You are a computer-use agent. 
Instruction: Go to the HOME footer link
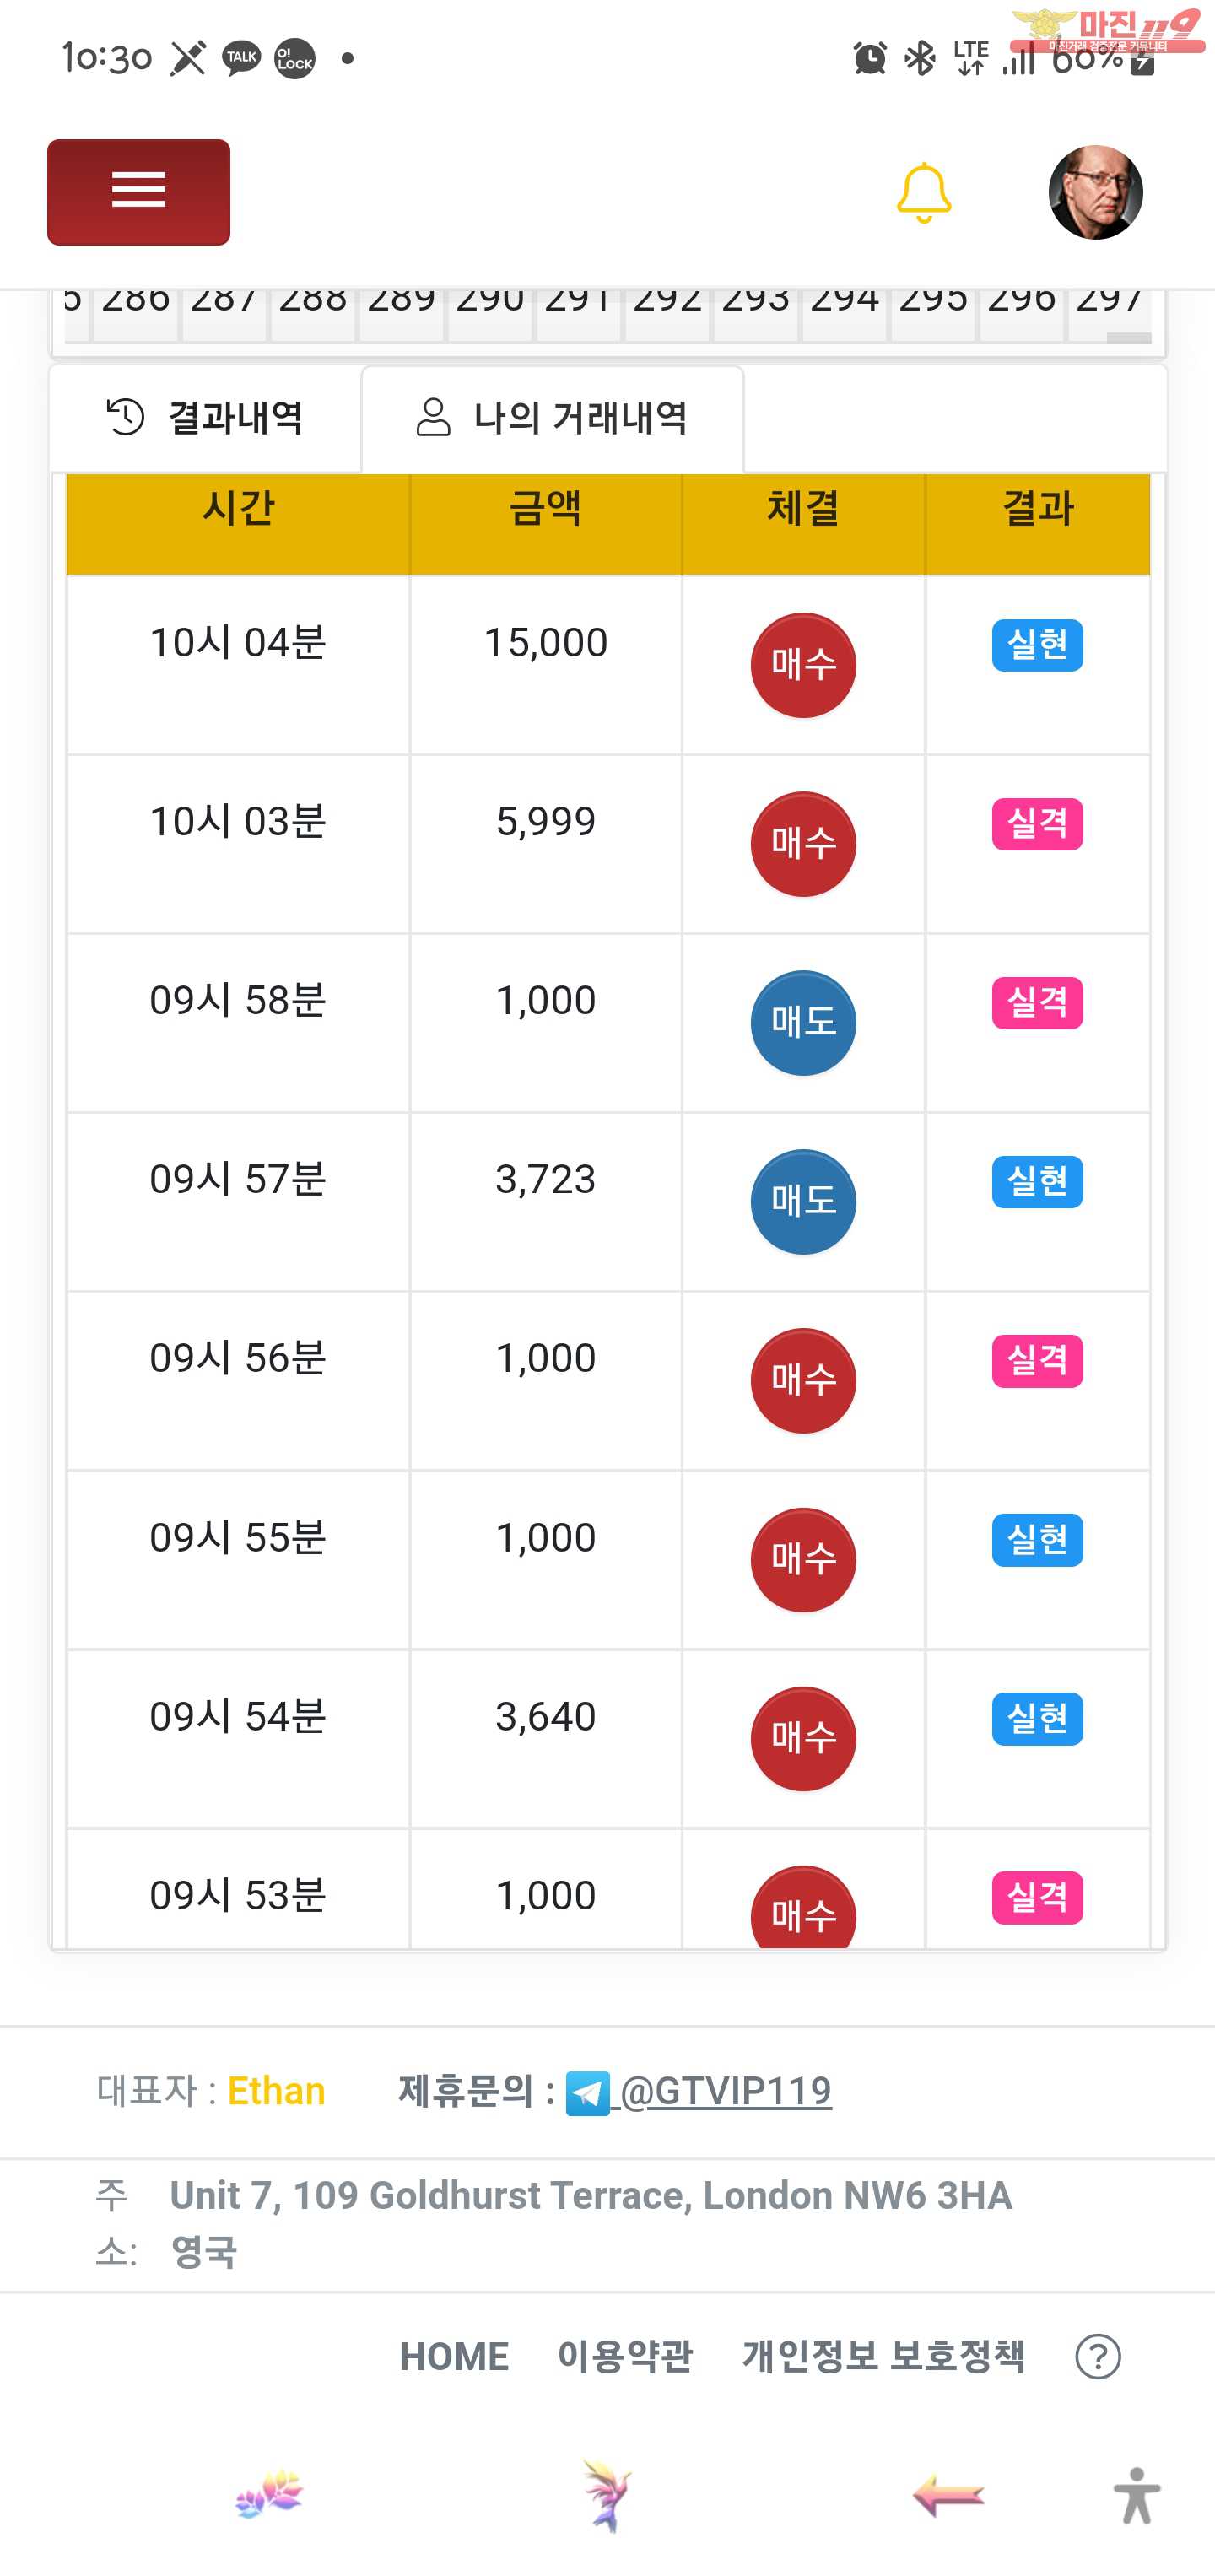[x=454, y=2357]
